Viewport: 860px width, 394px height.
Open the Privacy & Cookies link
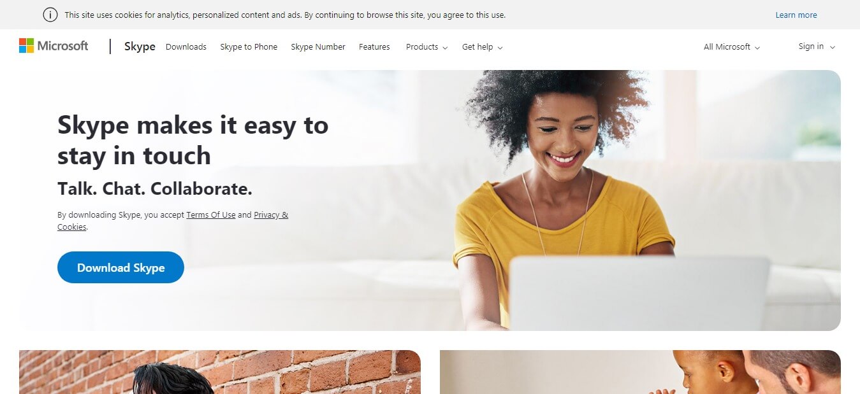[x=173, y=221]
